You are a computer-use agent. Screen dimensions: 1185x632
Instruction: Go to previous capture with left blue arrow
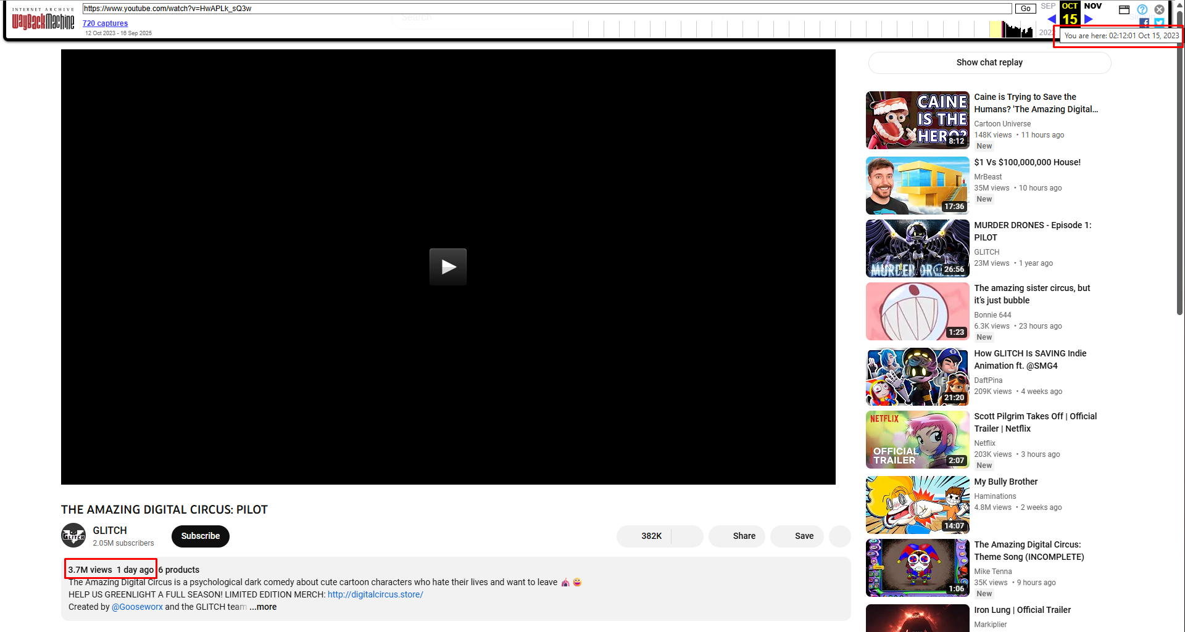(x=1052, y=19)
